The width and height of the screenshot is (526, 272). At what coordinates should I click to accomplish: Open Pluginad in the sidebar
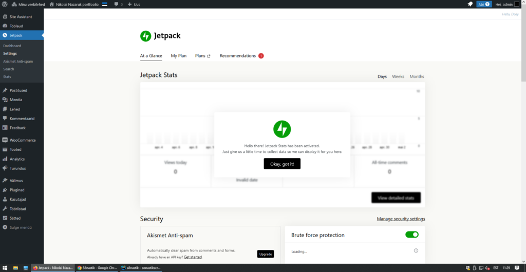point(17,190)
